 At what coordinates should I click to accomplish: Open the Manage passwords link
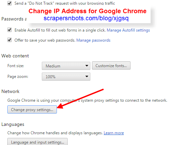coord(93,40)
